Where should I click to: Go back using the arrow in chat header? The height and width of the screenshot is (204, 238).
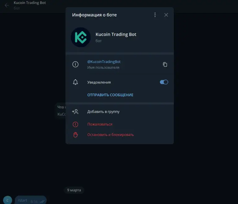7,6
